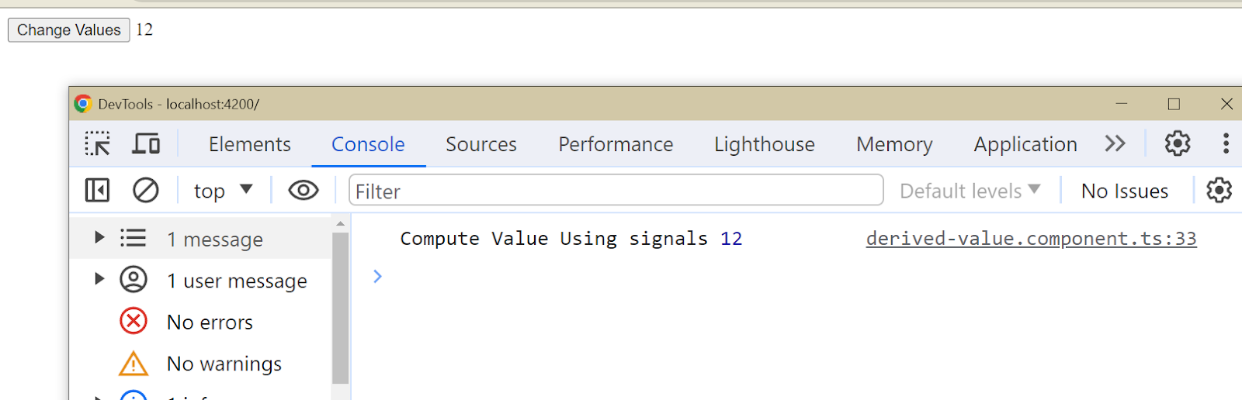Expand the 1 message group
The height and width of the screenshot is (400, 1242).
(99, 237)
